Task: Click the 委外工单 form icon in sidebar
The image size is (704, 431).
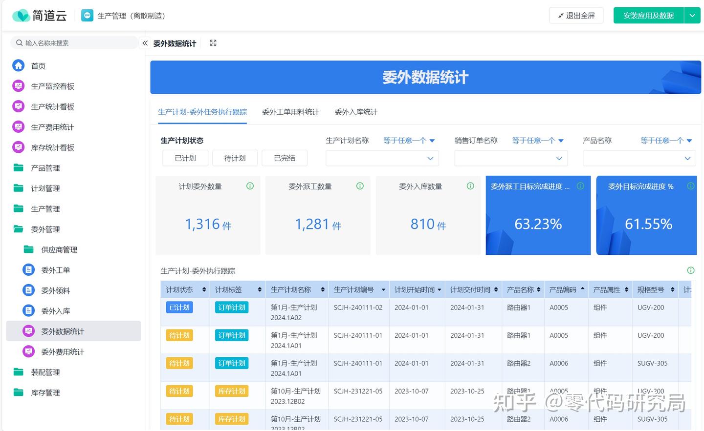Action: click(x=29, y=269)
